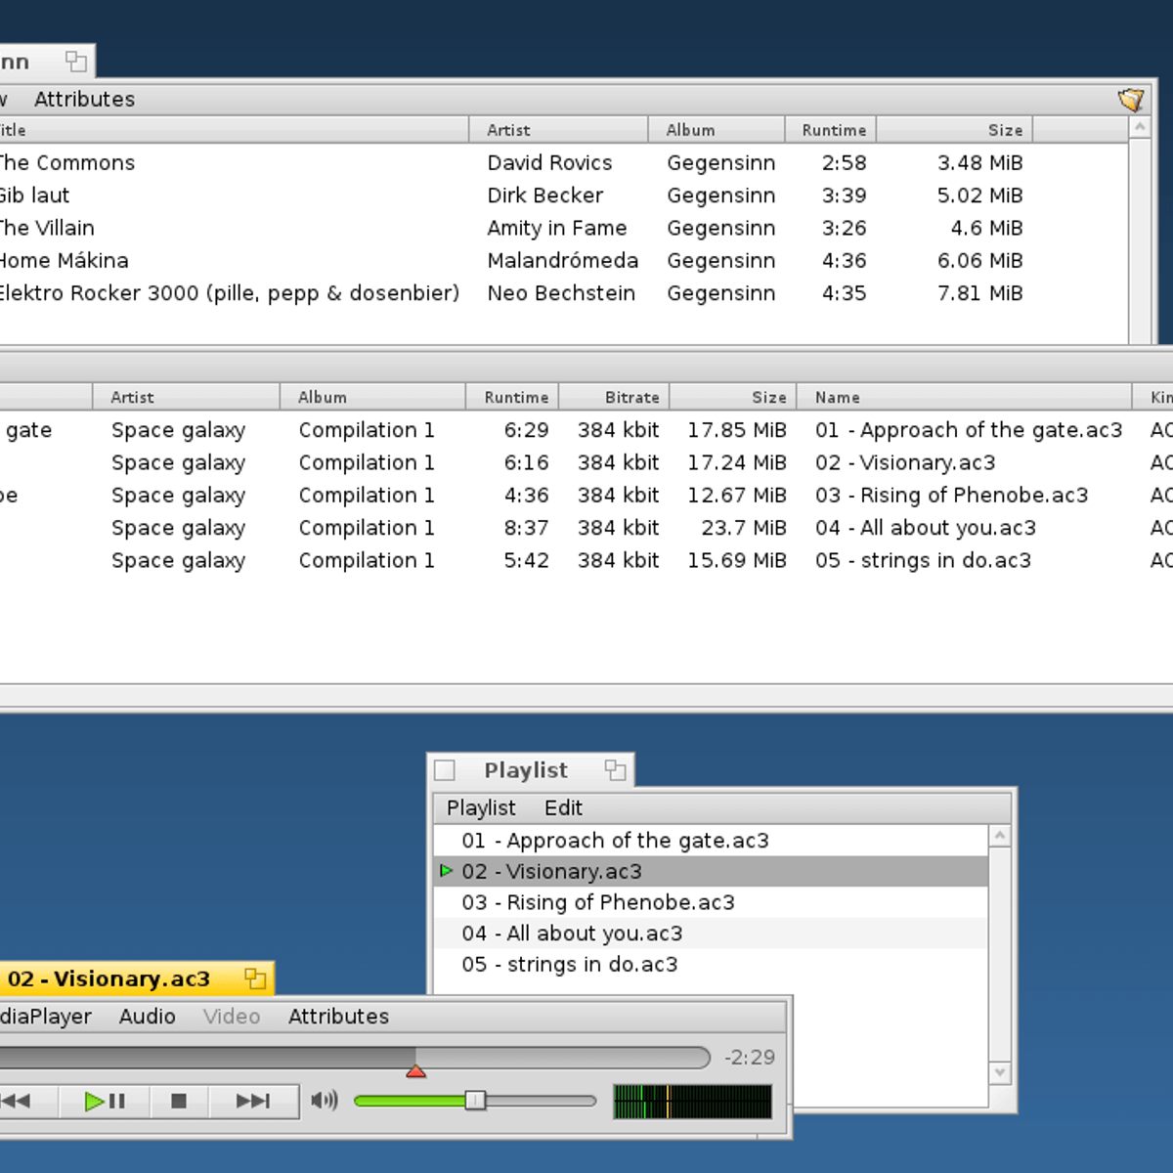Skip to the previous track
Viewport: 1173px width, 1173px height.
tap(18, 1101)
